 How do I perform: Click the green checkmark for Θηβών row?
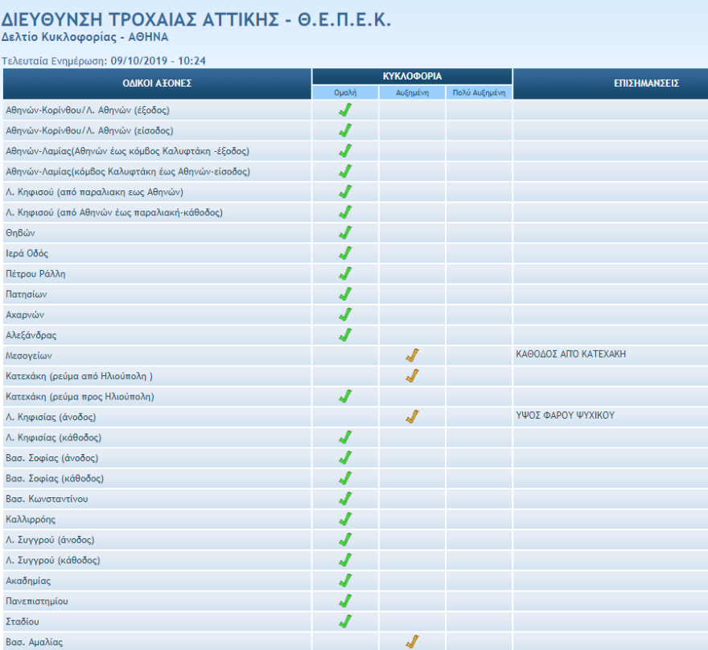(345, 233)
